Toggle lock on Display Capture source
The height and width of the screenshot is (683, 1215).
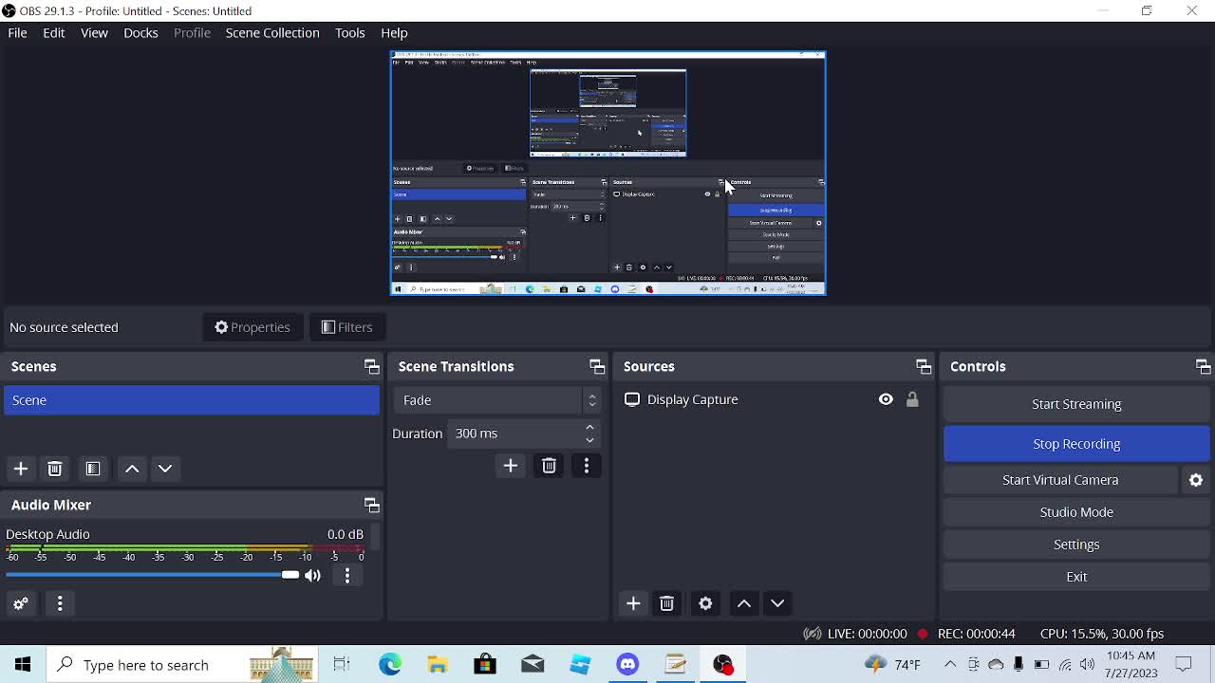912,399
